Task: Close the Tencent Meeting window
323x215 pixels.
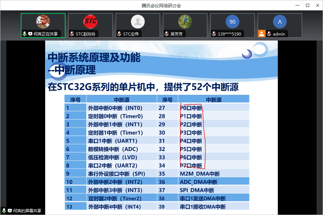Action: 318,5
